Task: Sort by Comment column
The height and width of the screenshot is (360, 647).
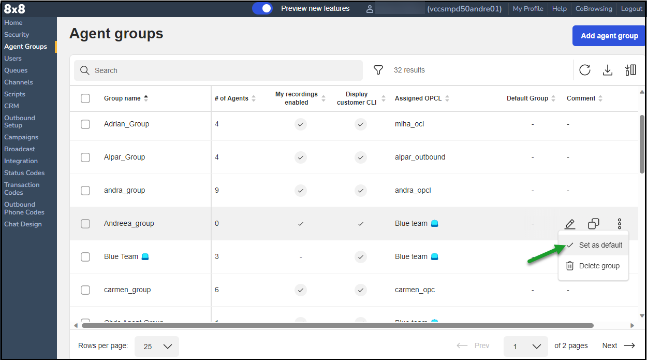Action: [585, 98]
